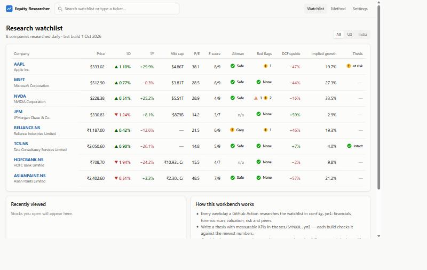Click NVDA market cap $5.51T
This screenshot has height=270, width=427.
(178, 98)
